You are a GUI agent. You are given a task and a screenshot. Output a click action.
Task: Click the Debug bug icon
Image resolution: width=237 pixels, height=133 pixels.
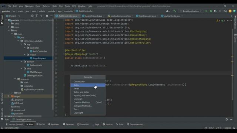(x=211, y=11)
